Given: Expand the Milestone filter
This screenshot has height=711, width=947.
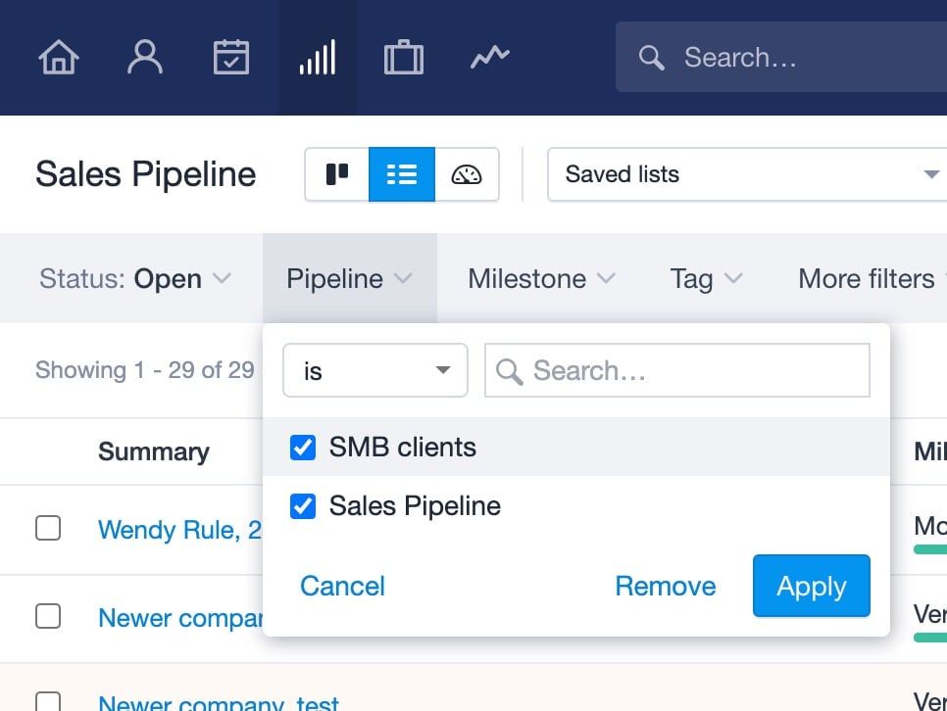Looking at the screenshot, I should 541,279.
